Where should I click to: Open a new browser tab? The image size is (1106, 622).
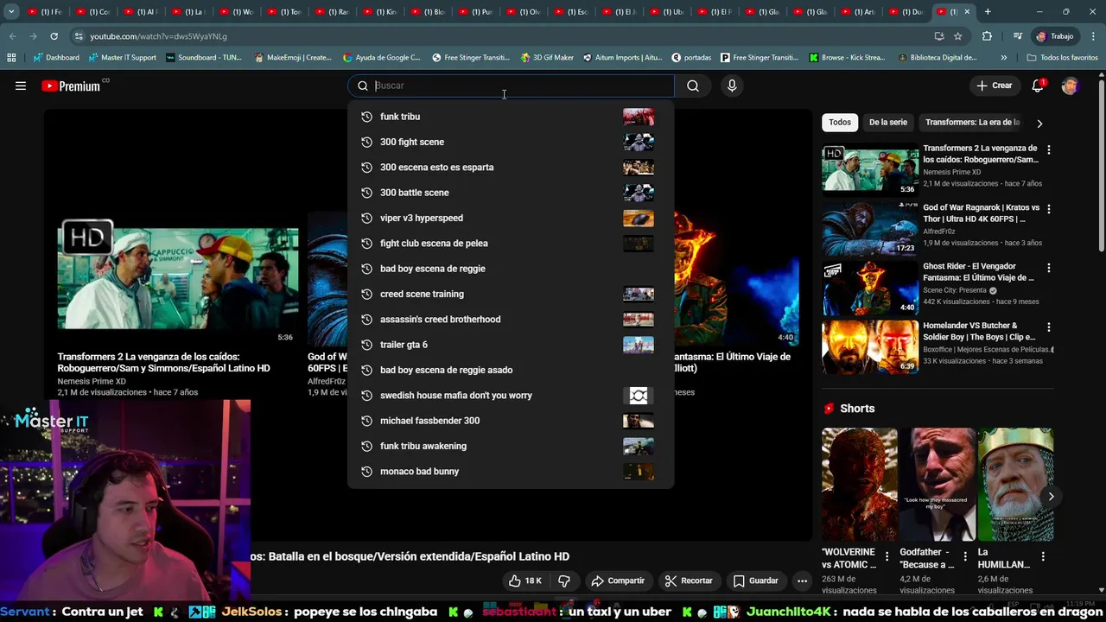pyautogui.click(x=988, y=12)
